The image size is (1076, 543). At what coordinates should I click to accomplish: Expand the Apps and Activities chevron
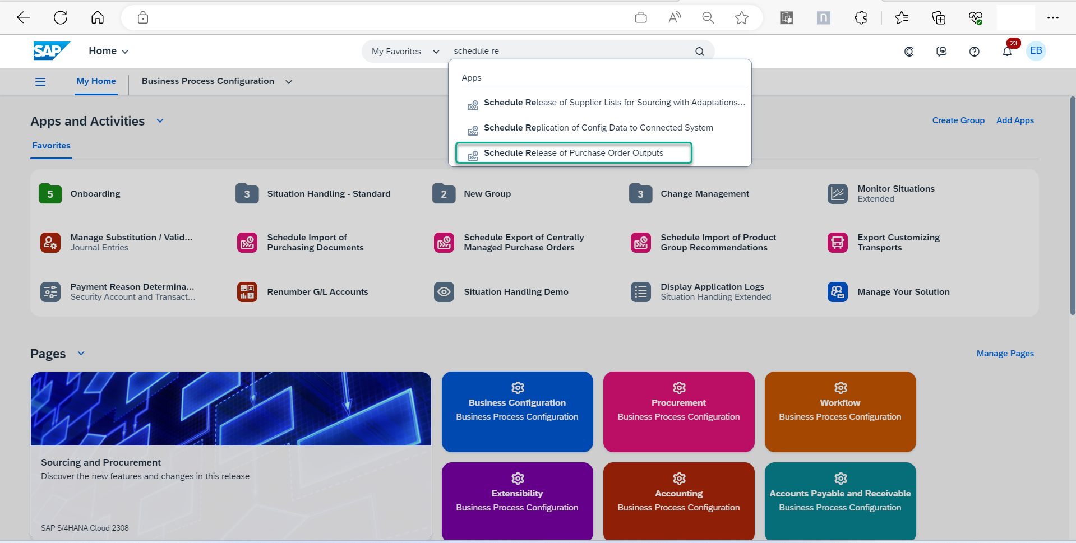tap(160, 121)
